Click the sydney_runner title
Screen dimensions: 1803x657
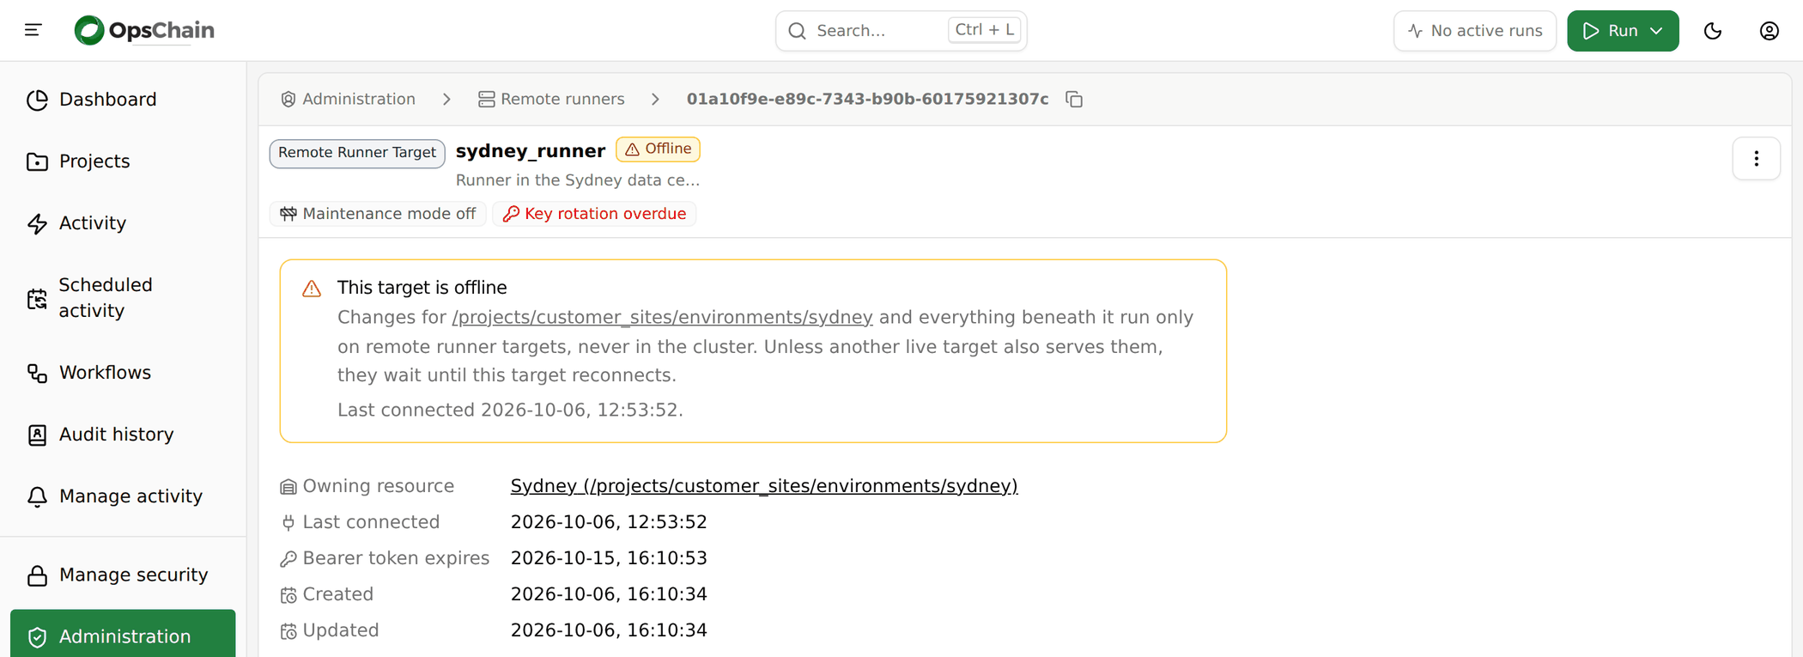pyautogui.click(x=530, y=151)
